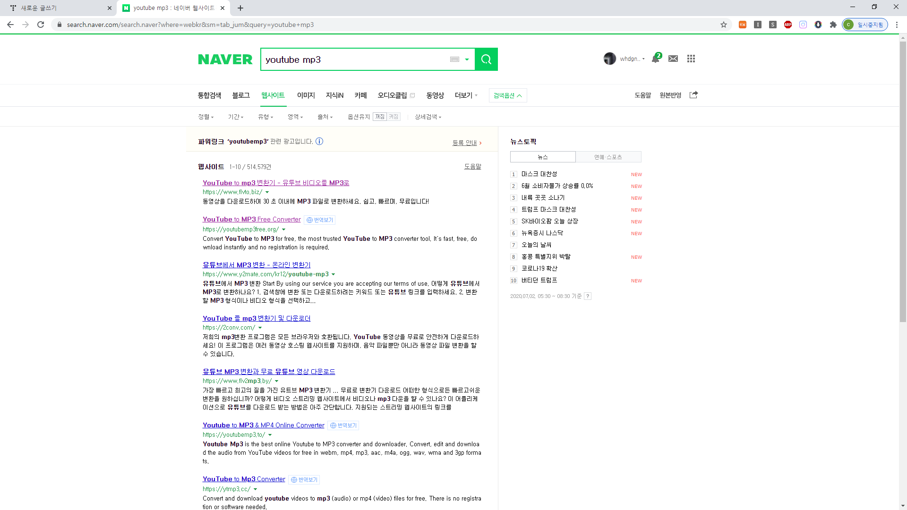Click the orange extension icon in toolbar
The image size is (907, 510).
743,25
